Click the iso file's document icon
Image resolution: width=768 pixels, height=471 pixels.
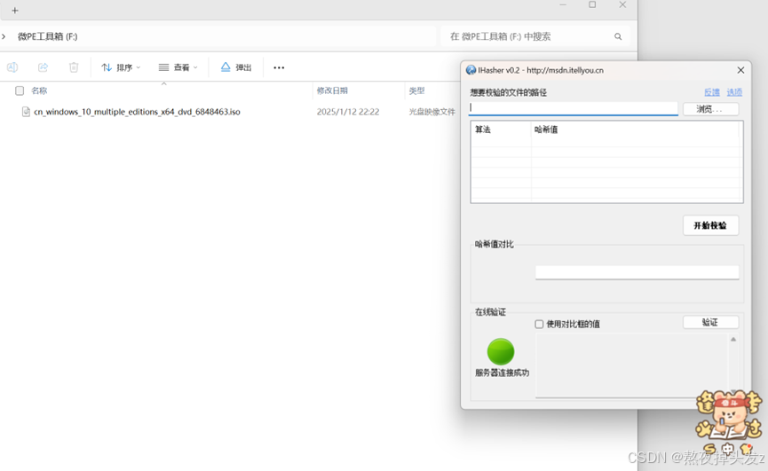[26, 112]
